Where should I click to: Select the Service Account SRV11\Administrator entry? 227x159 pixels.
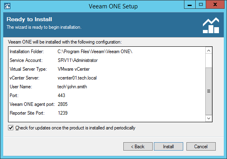click(78, 60)
